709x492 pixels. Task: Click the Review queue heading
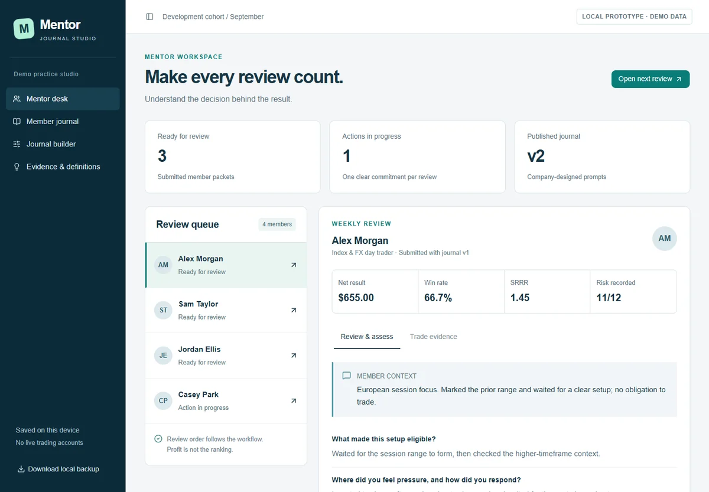[x=187, y=224]
